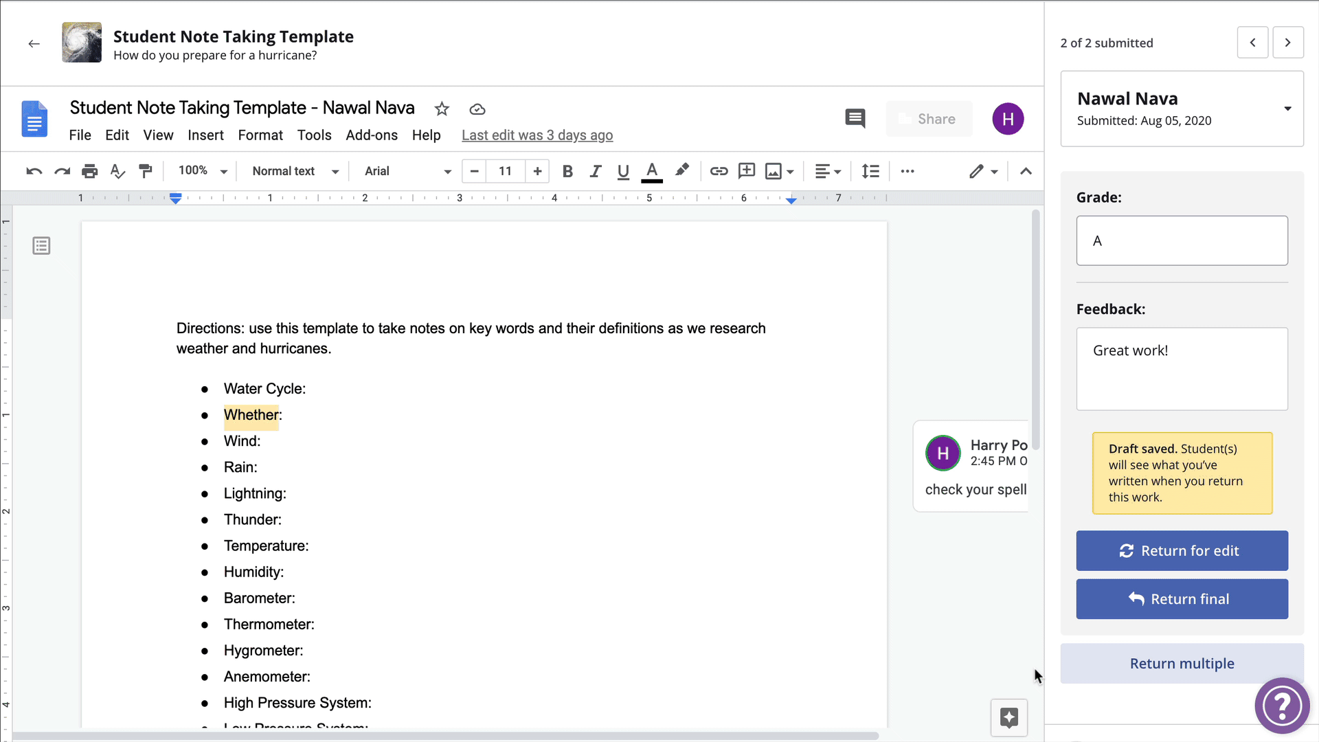Add a comment from toolbar
The image size is (1319, 742).
point(747,170)
